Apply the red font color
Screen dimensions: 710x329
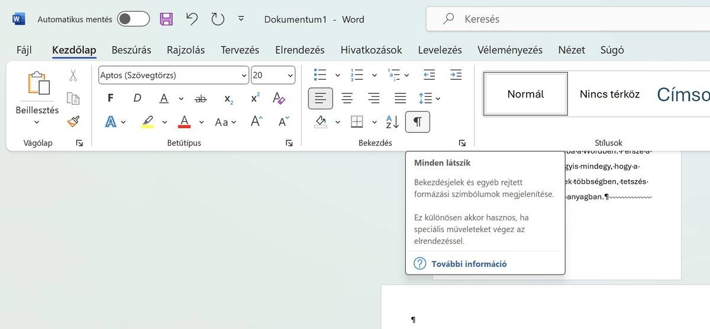click(184, 122)
